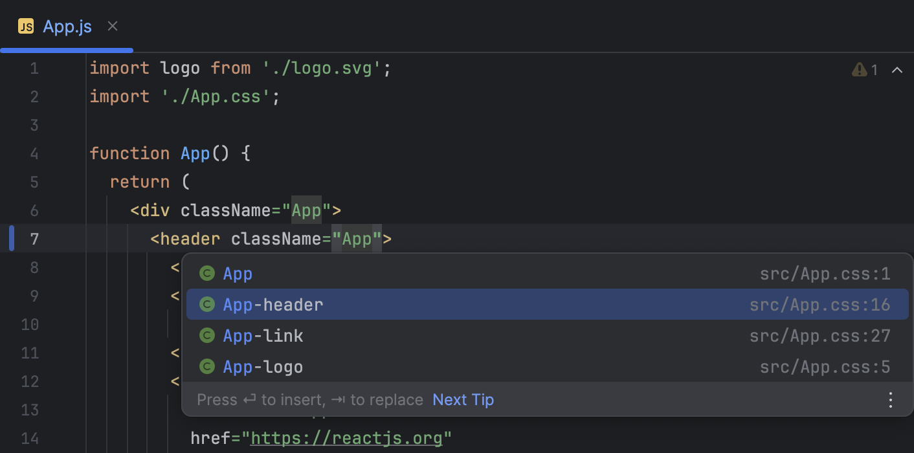Click the green class icon beside App-header
This screenshot has height=453, width=914.
[207, 304]
